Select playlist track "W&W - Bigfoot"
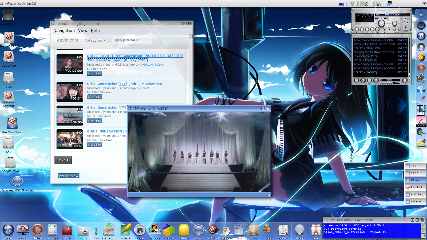 pos(380,60)
